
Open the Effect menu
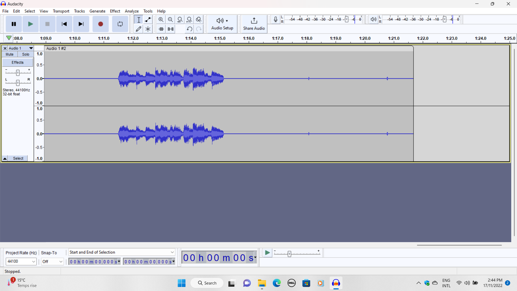tap(115, 11)
